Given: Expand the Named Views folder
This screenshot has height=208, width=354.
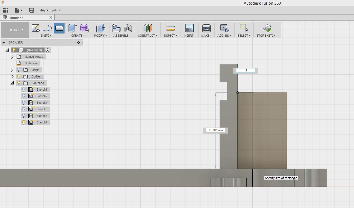Looking at the screenshot, I should click(x=12, y=57).
